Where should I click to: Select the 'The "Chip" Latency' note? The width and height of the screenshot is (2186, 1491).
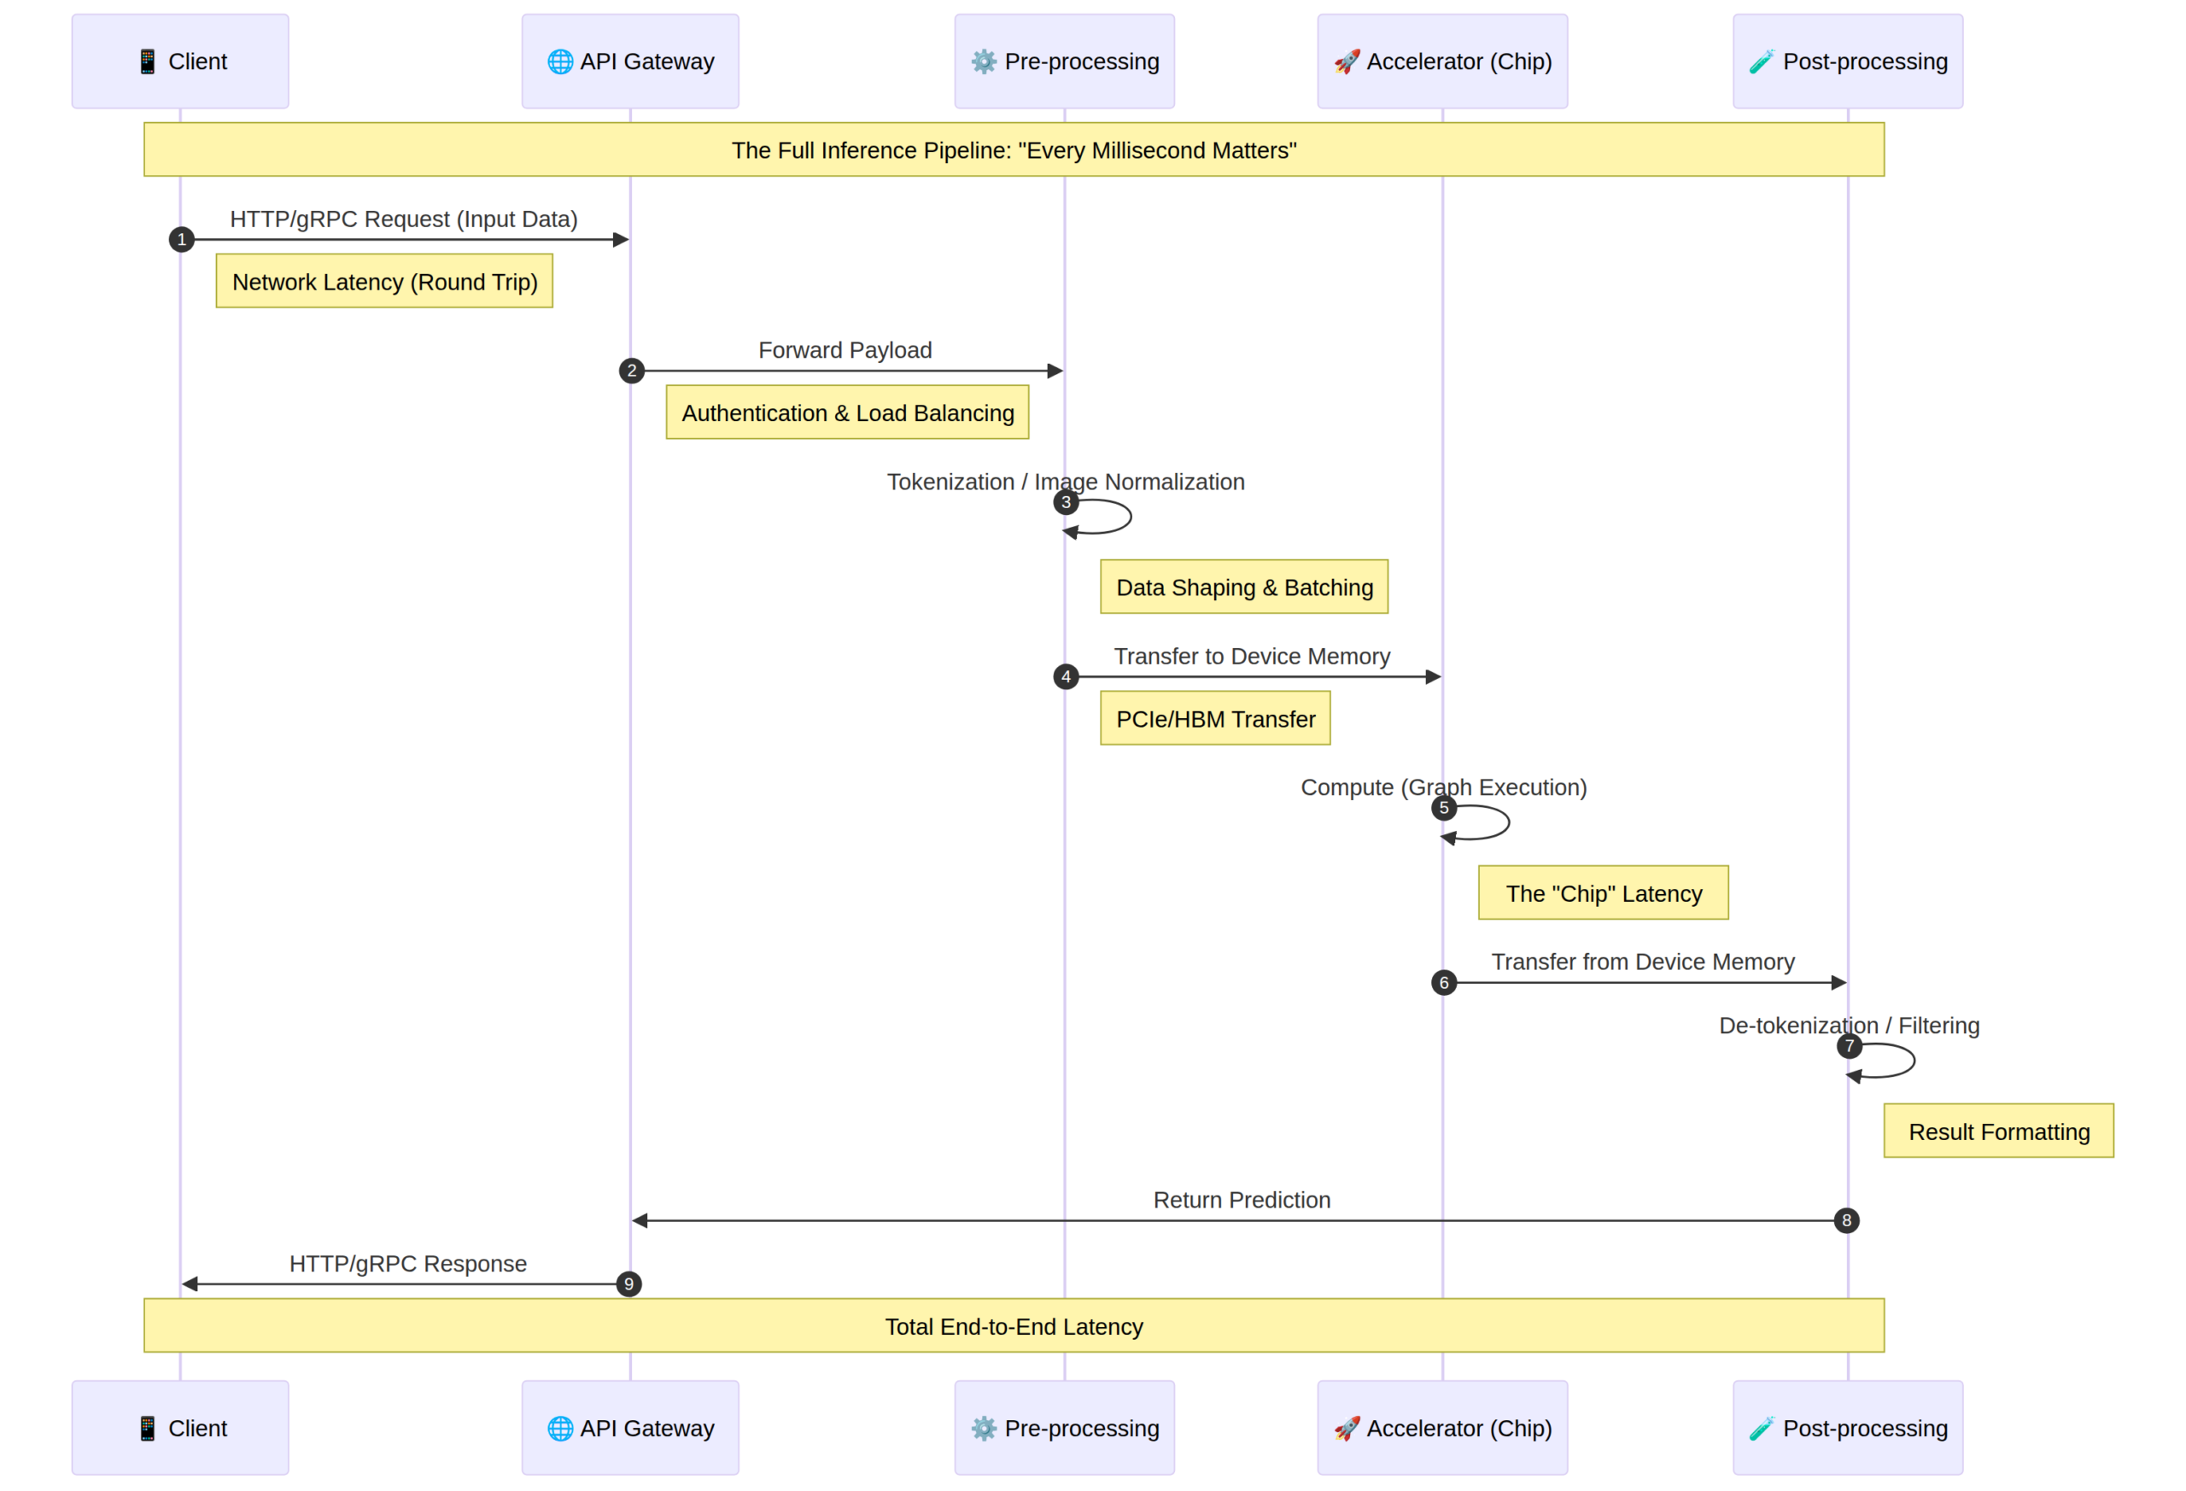(1604, 892)
